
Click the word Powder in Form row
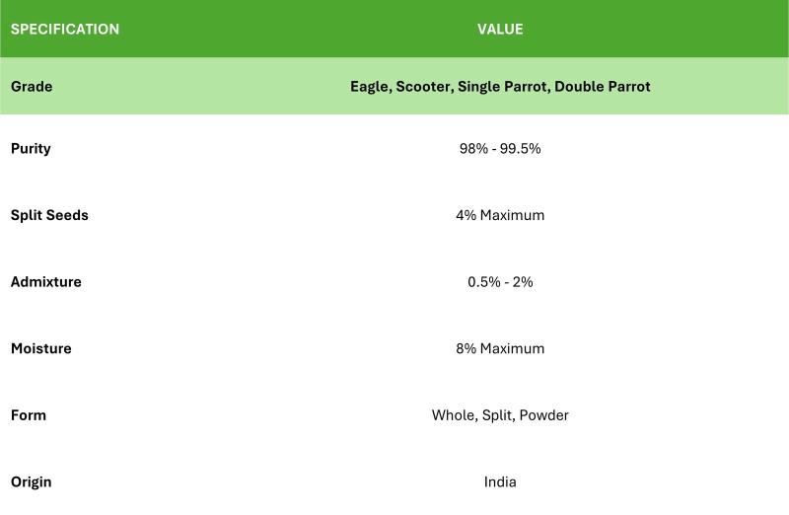click(544, 415)
